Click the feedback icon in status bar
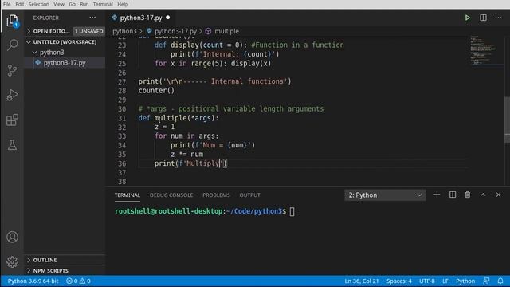510x287 pixels. tap(486, 281)
